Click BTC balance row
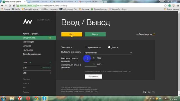The height and width of the screenshot is (101, 180). [37, 68]
